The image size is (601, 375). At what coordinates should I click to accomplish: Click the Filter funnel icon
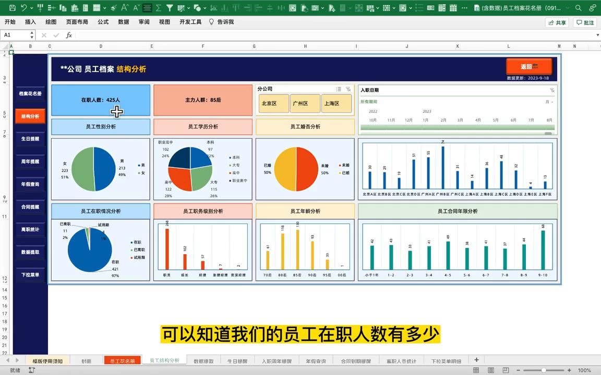[x=170, y=7]
